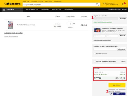The width and height of the screenshot is (128, 96).
Task: Click the disabled coupon code field
Action: click(106, 19)
